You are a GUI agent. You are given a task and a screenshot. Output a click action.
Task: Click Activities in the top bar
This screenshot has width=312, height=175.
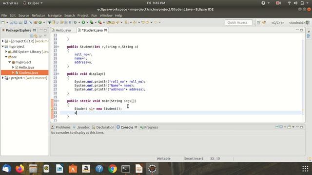coord(10,3)
